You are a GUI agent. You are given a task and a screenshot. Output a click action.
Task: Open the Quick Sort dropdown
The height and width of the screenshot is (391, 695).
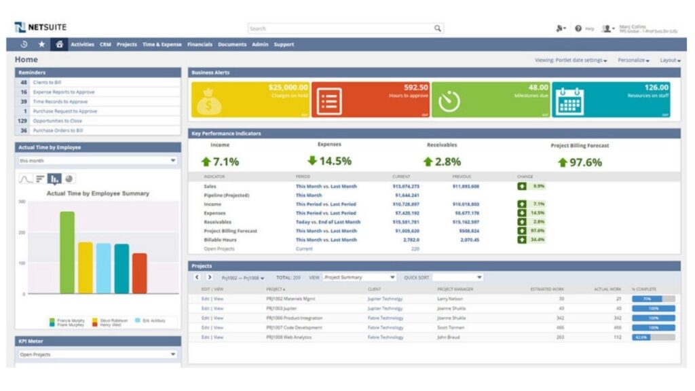(x=458, y=277)
